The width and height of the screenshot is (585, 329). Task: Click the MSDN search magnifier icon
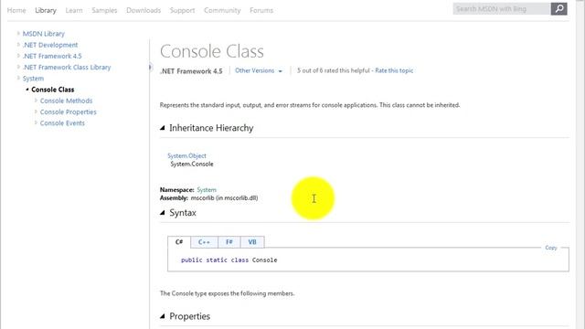[x=558, y=9]
